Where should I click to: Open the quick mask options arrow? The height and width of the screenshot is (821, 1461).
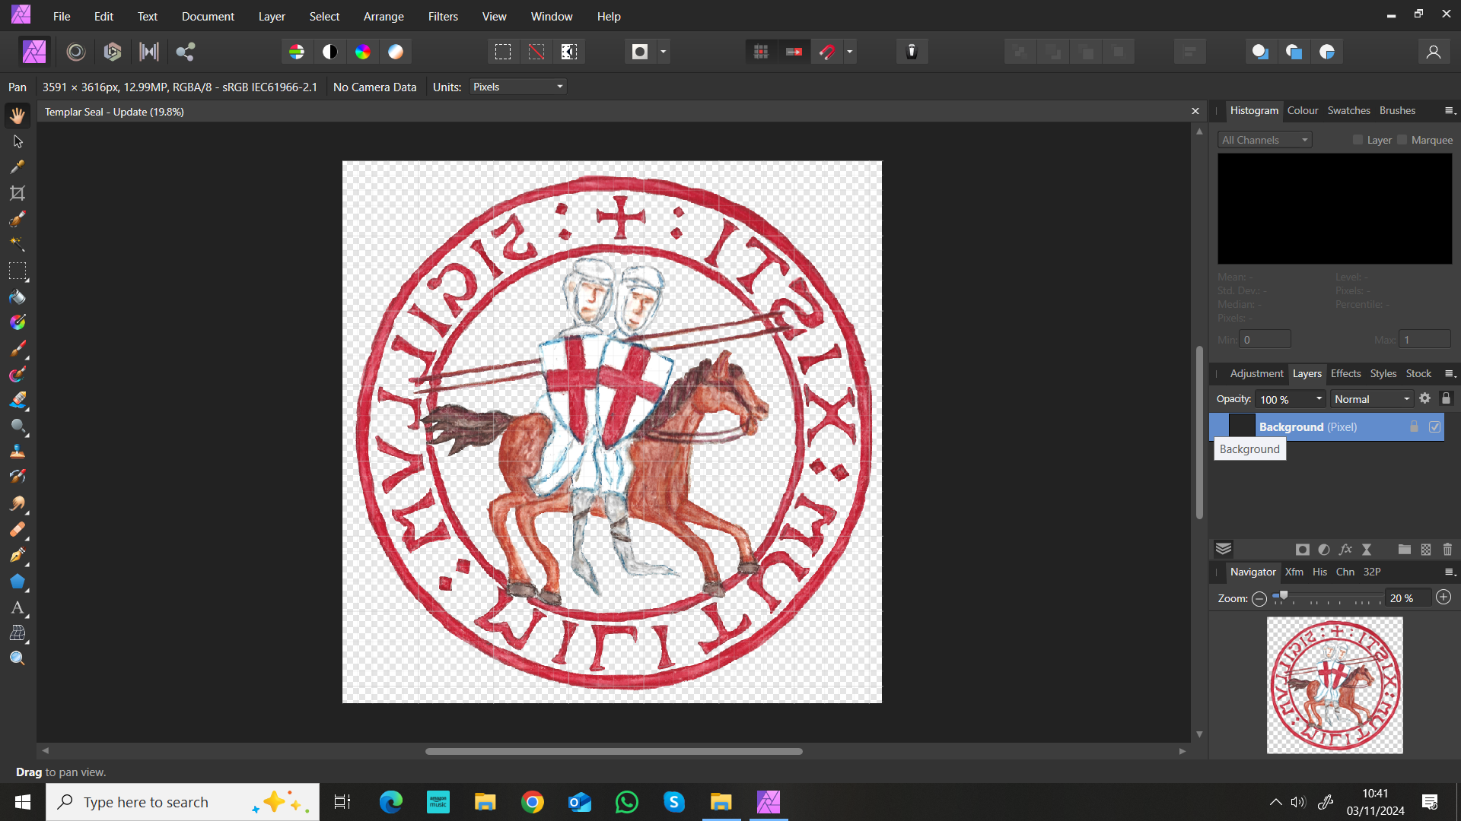tap(664, 52)
